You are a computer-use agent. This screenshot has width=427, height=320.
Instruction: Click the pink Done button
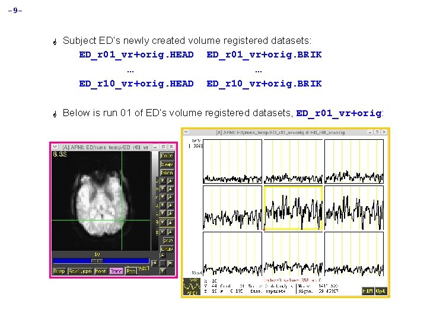pyautogui.click(x=116, y=271)
